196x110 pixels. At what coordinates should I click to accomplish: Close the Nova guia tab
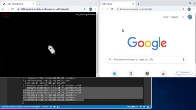pos(133,4)
